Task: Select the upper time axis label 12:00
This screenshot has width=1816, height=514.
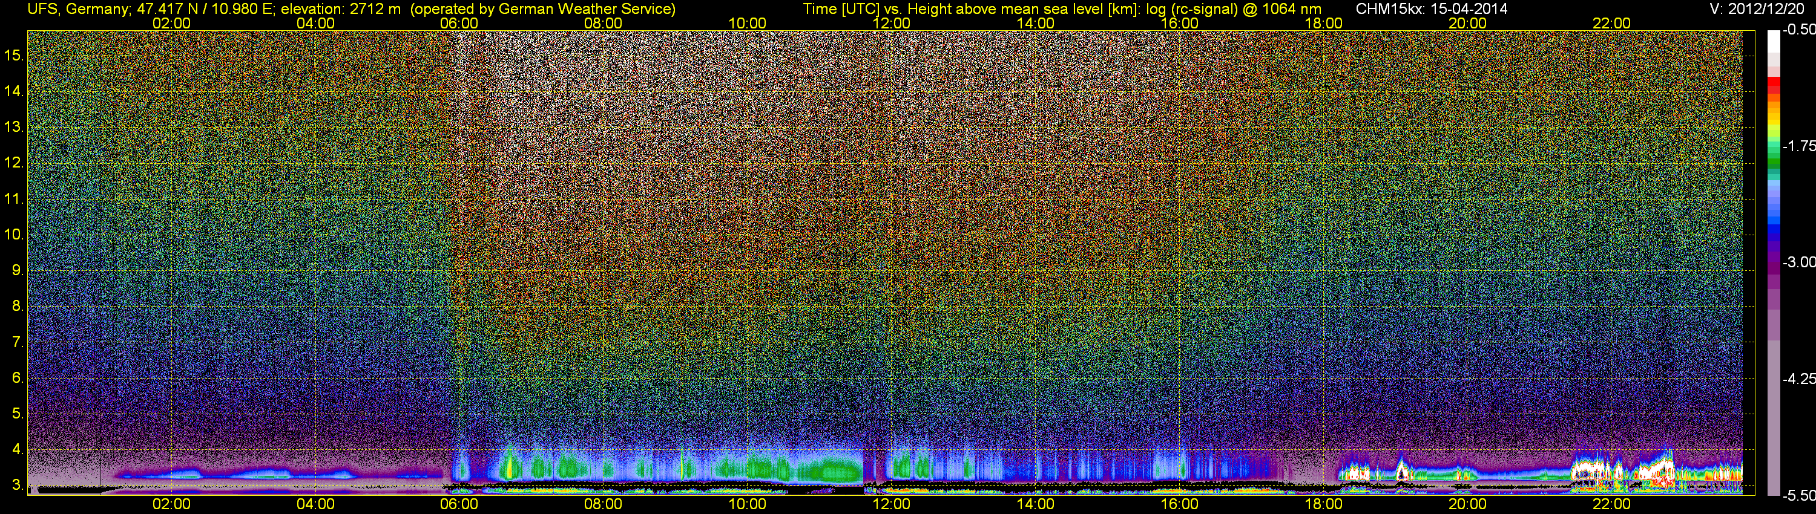Action: point(891,23)
